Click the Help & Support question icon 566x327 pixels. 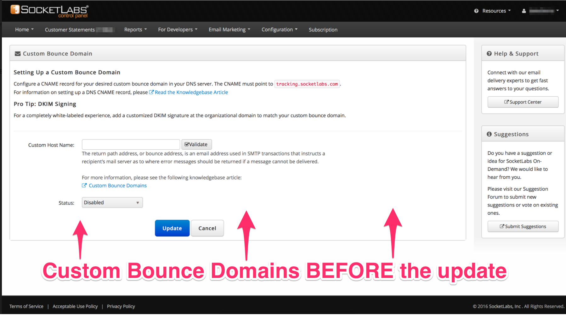point(489,54)
